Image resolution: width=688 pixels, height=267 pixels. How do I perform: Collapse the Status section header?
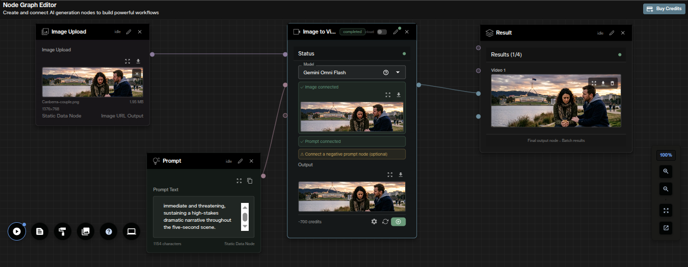coord(352,53)
